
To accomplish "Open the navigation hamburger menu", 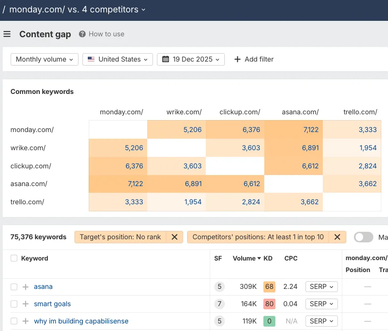I will [x=7, y=34].
